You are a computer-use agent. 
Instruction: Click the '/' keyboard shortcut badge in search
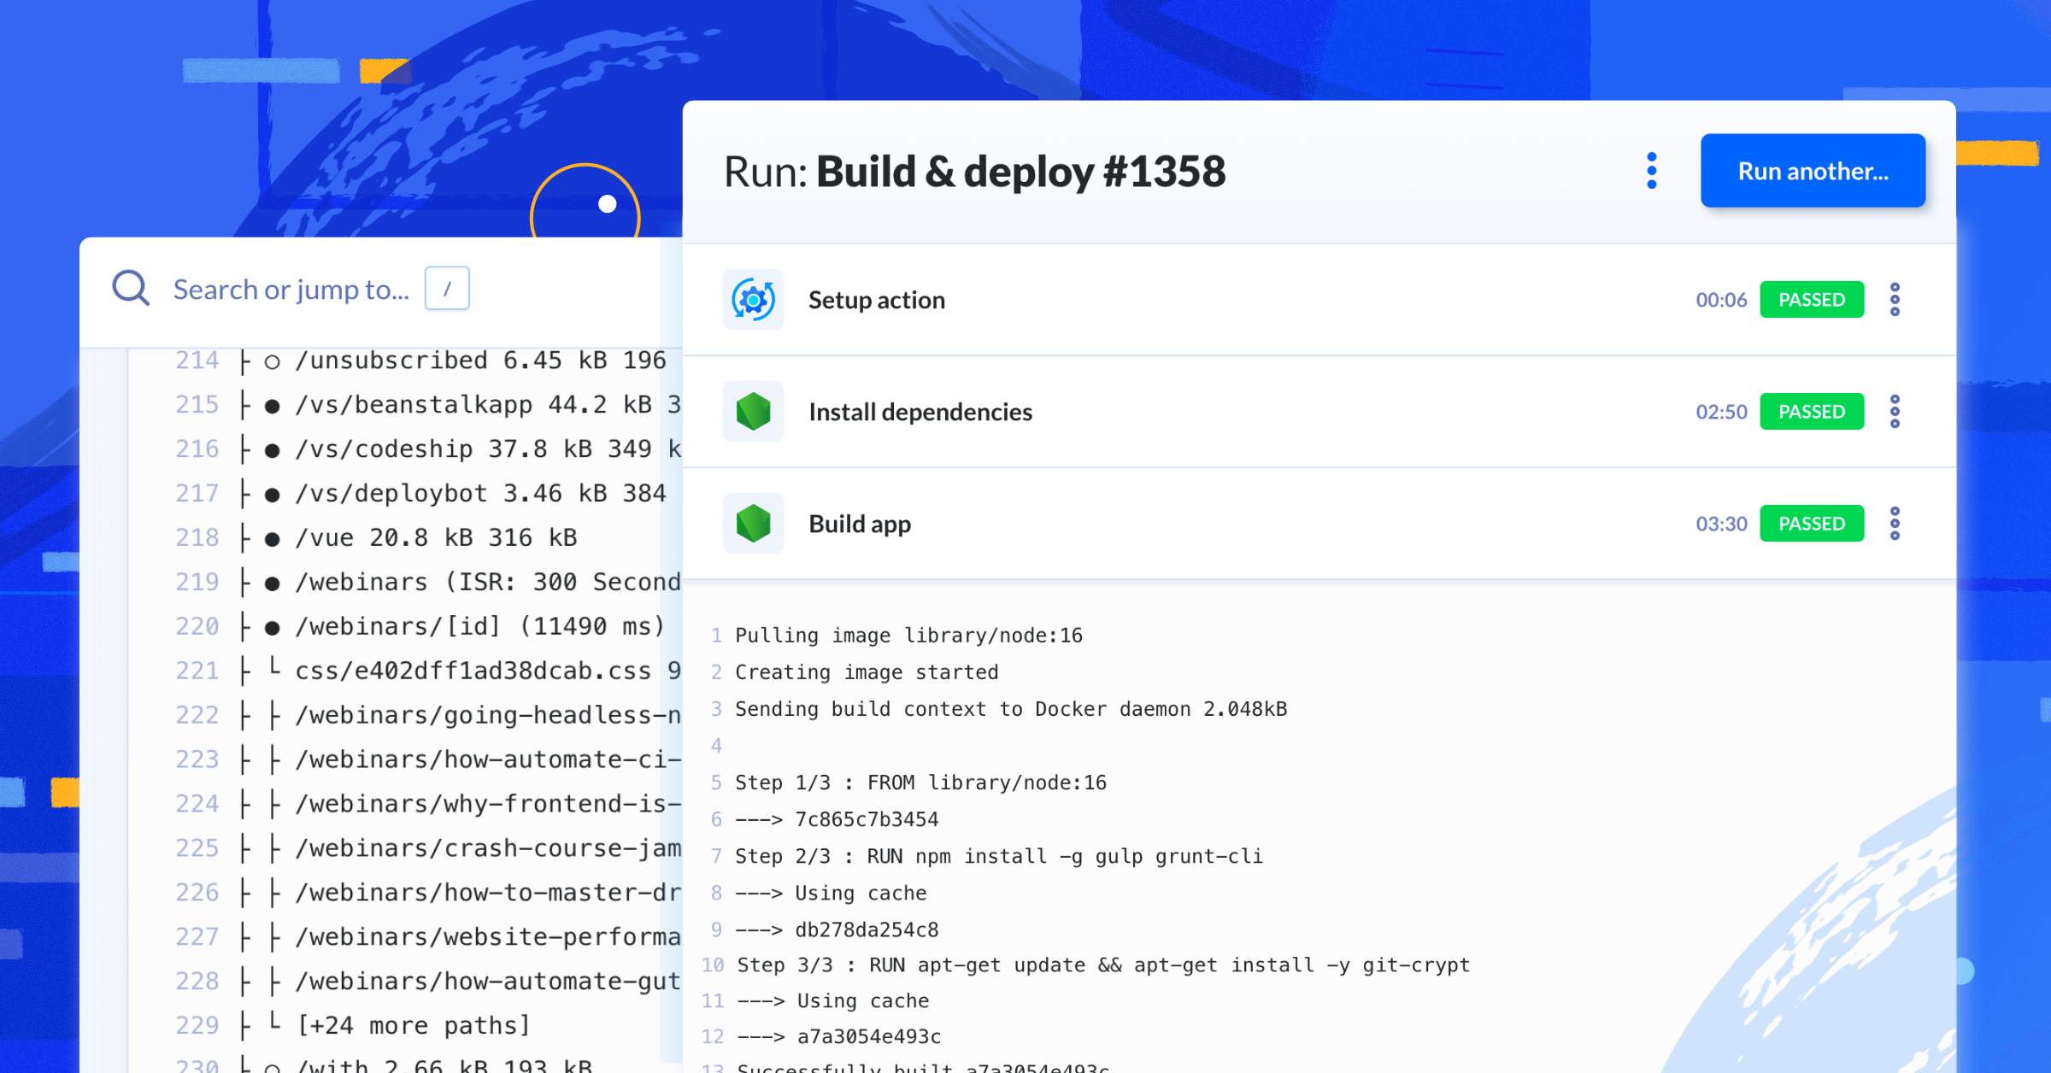tap(446, 289)
